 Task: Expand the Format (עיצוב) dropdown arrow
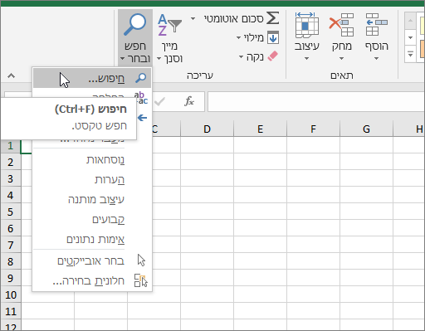click(306, 58)
